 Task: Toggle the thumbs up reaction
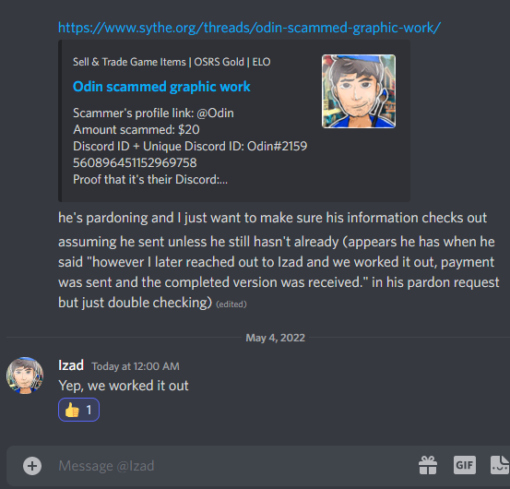pos(78,410)
